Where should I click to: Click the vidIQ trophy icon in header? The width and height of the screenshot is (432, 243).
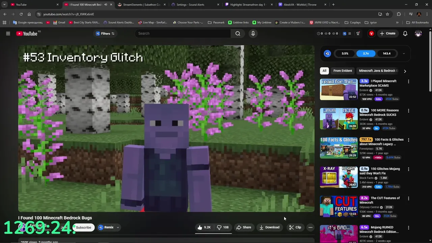click(x=358, y=33)
